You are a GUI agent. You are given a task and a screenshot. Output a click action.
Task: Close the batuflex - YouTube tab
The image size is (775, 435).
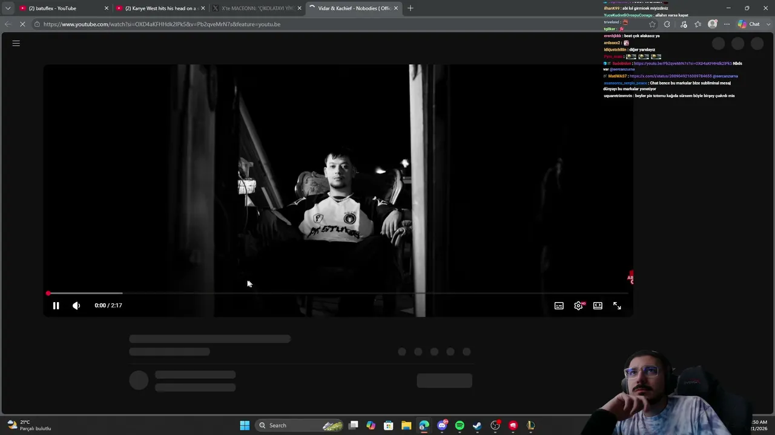coord(107,8)
